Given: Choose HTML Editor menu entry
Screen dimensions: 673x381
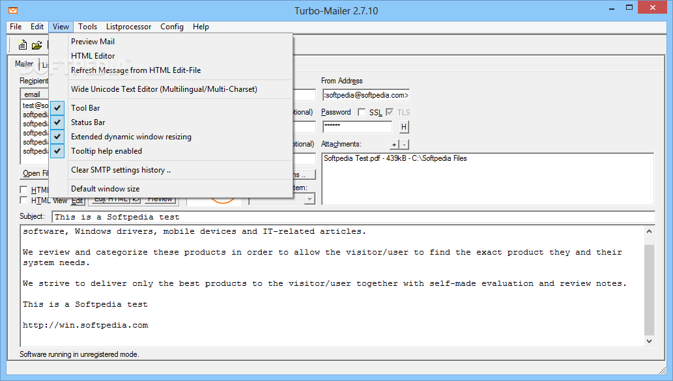Looking at the screenshot, I should 171,56.
